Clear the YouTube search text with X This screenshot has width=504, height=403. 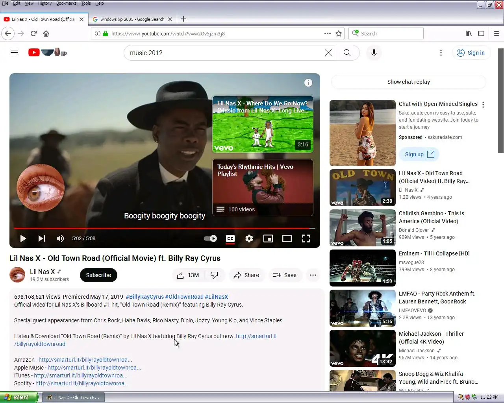point(328,53)
